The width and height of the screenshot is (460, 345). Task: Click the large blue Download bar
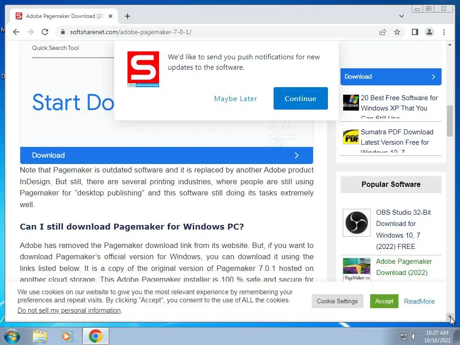166,155
